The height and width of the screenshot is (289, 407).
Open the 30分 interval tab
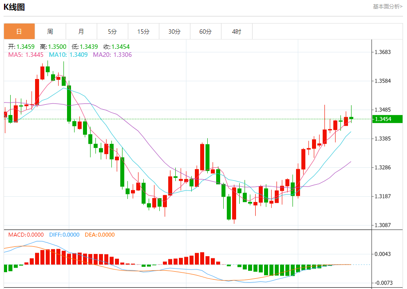pyautogui.click(x=175, y=32)
